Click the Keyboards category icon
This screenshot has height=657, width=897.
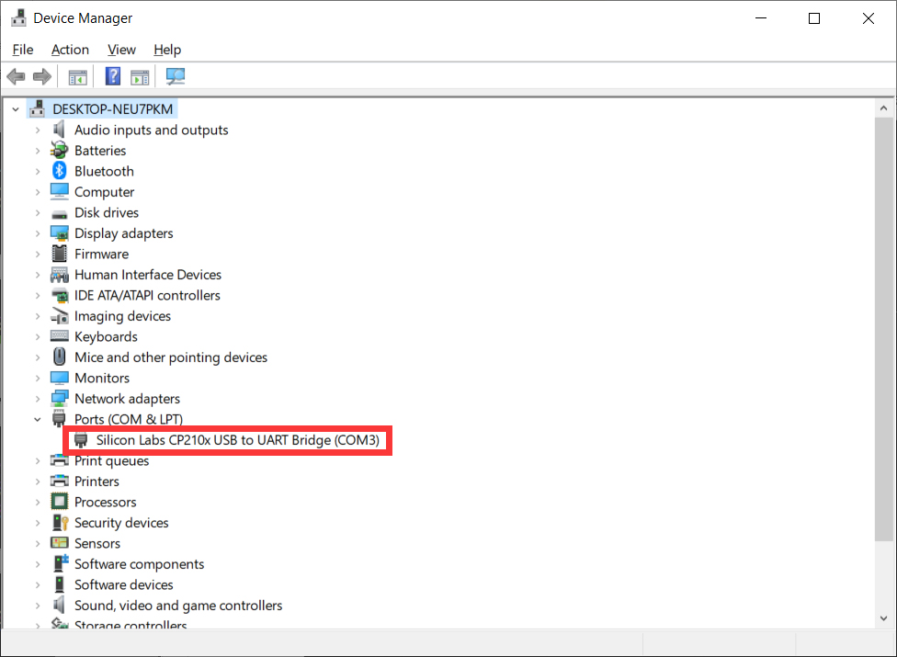60,336
